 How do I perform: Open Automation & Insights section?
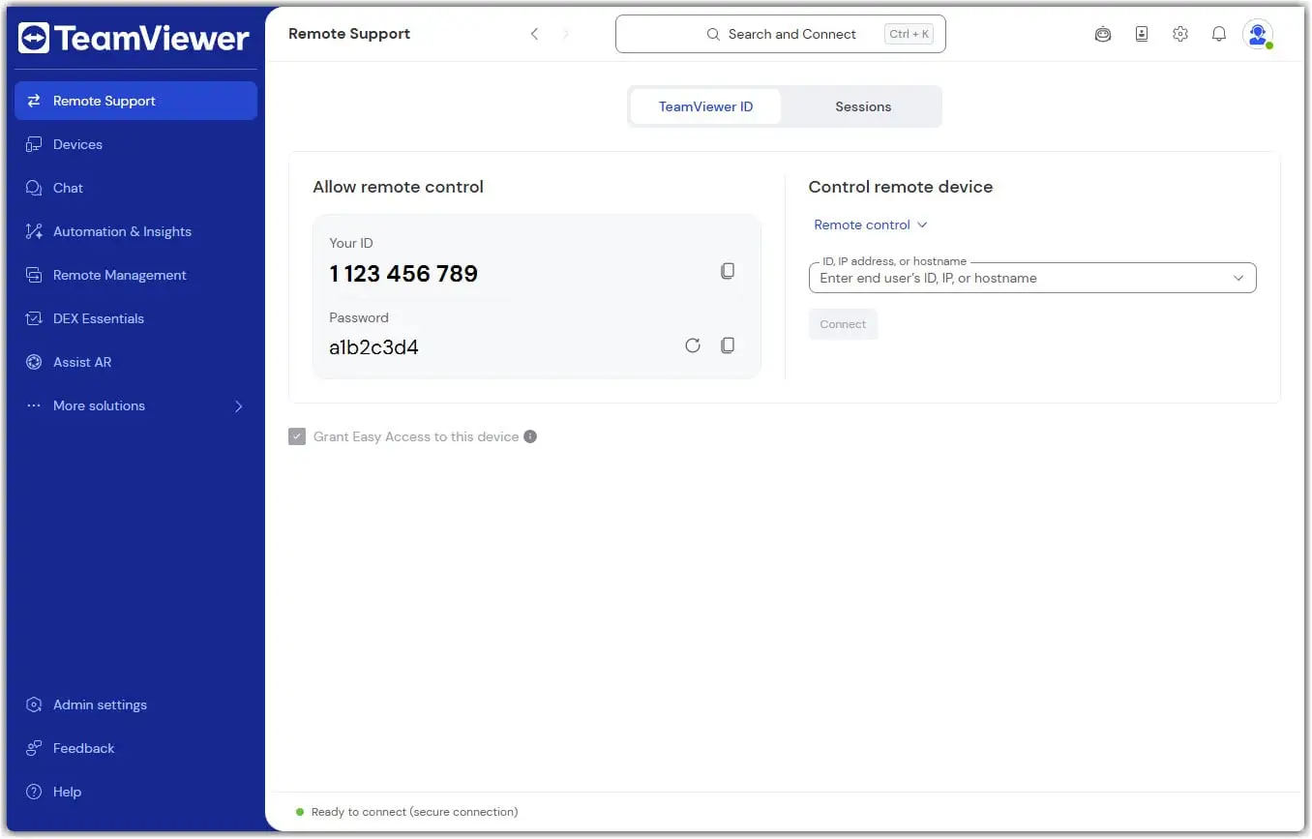[135, 231]
